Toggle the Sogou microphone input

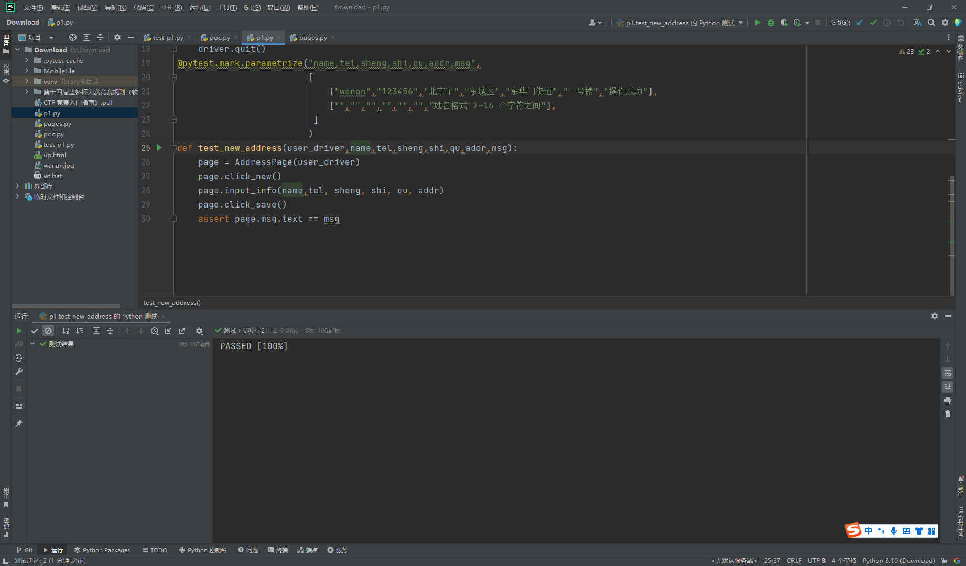(x=894, y=531)
